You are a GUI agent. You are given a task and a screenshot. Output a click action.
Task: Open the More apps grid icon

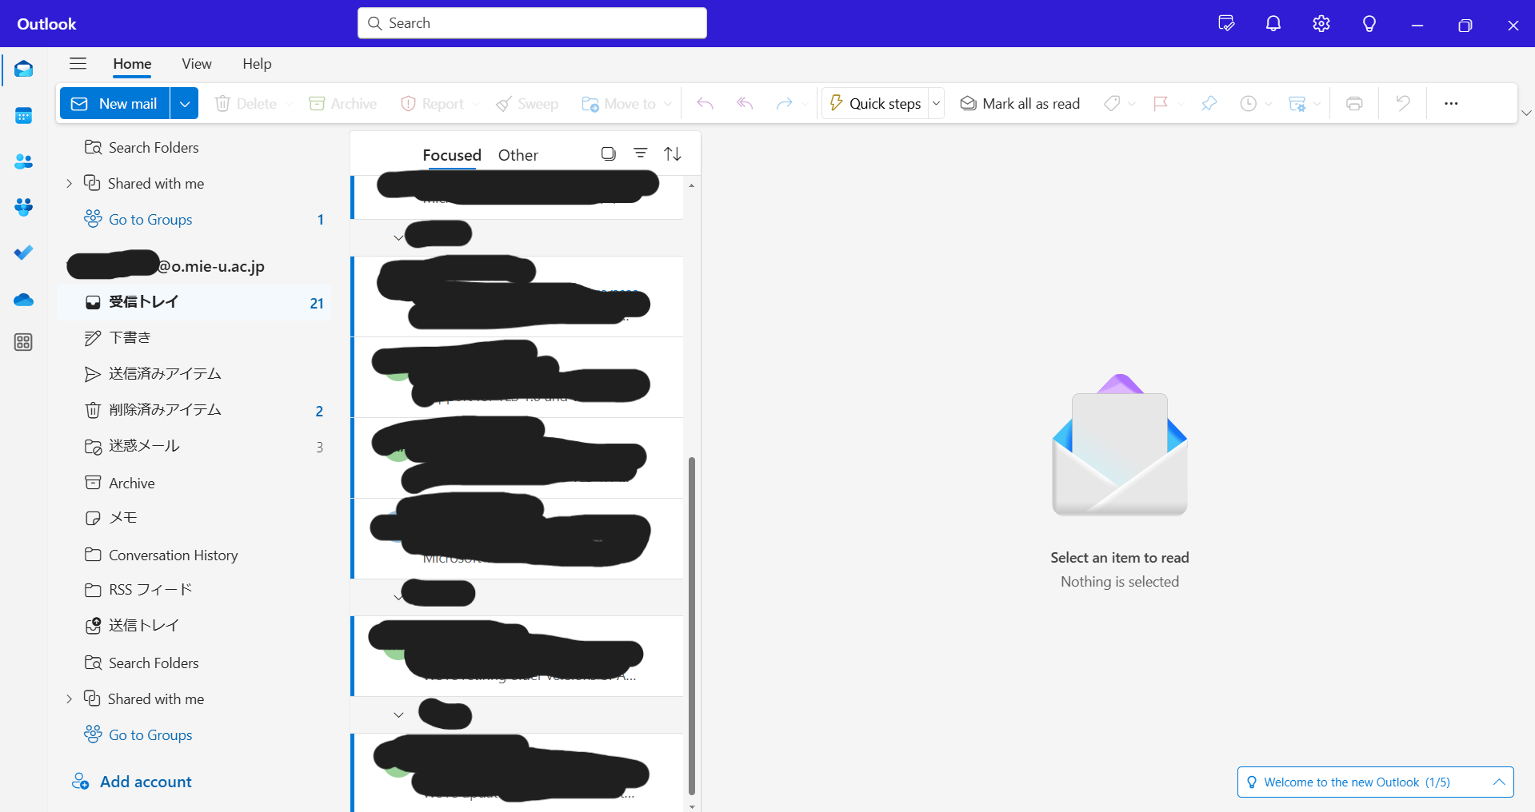(x=24, y=342)
